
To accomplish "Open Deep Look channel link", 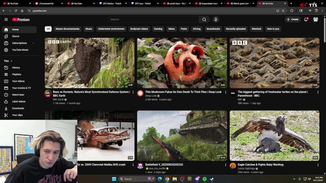I will tap(151, 96).
